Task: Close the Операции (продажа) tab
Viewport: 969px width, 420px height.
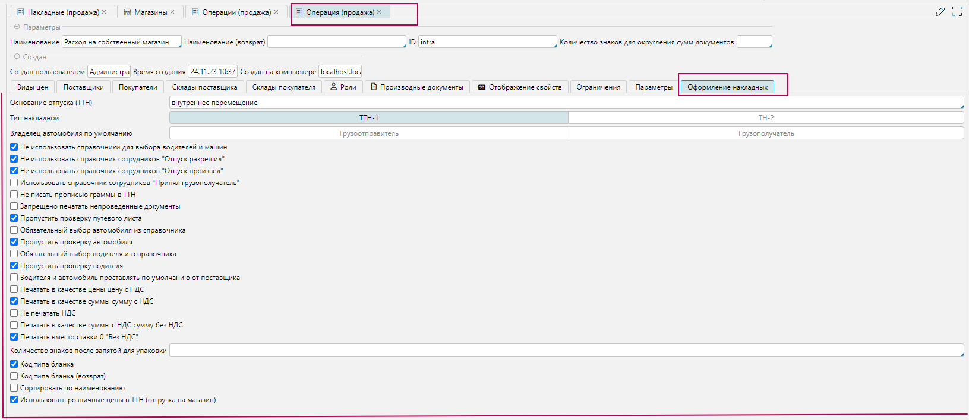Action: click(276, 12)
